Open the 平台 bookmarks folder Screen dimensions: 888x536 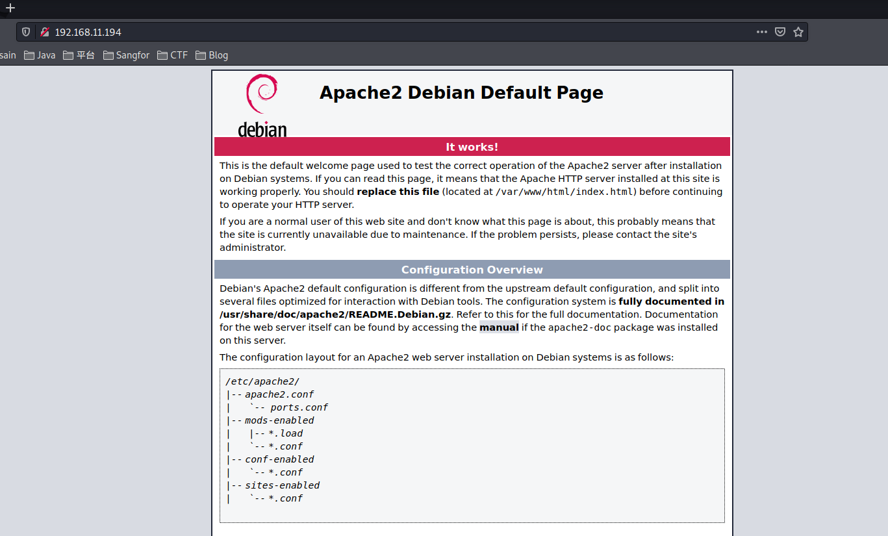(x=79, y=55)
